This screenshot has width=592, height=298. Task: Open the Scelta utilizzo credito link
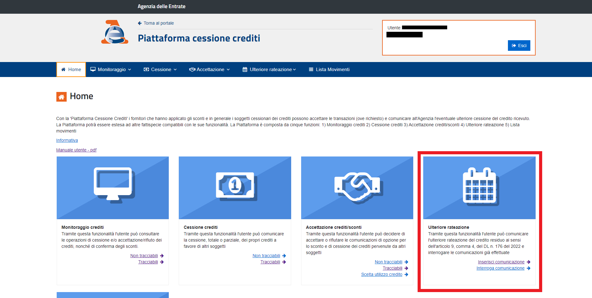click(382, 274)
